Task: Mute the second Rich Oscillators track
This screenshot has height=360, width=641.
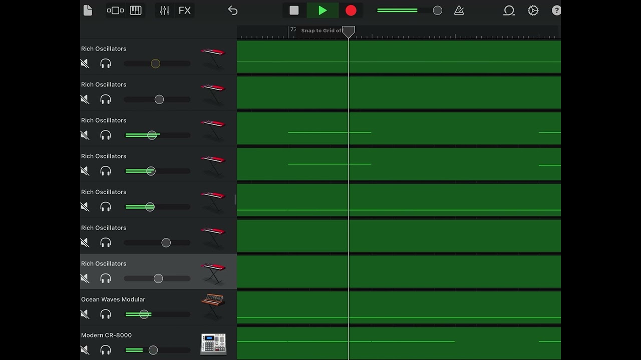Action: [85, 99]
